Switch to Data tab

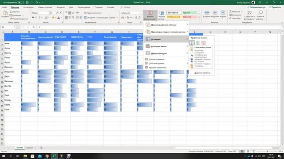coord(71,7)
